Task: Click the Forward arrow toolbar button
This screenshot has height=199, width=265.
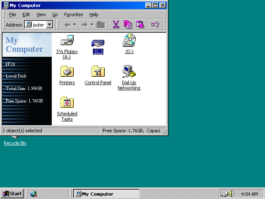Action: click(84, 25)
